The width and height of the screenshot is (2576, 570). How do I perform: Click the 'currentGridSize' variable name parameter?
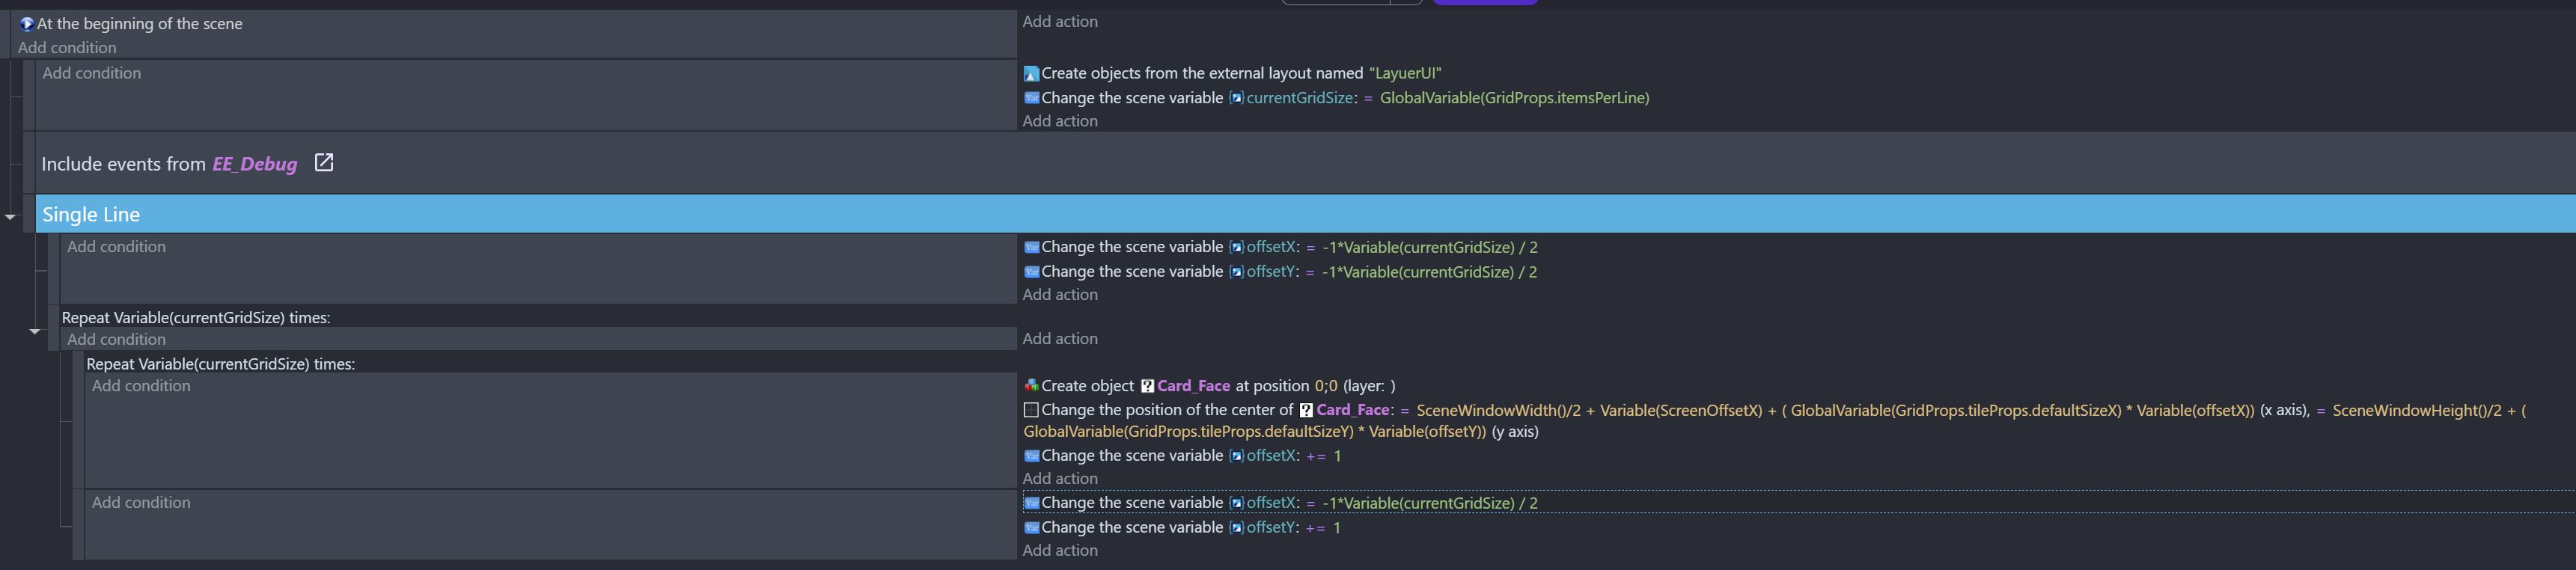[1299, 98]
